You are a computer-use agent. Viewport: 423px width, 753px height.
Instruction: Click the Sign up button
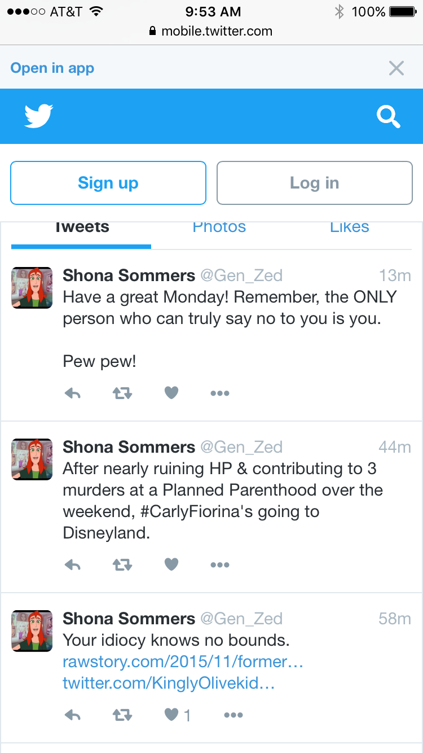108,183
